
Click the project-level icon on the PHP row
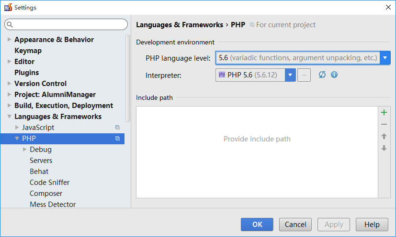pos(117,139)
